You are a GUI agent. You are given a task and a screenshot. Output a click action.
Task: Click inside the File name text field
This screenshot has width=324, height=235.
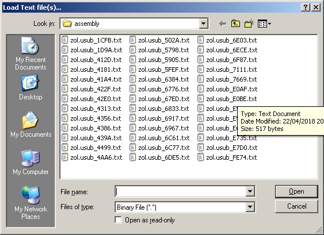tap(180, 191)
